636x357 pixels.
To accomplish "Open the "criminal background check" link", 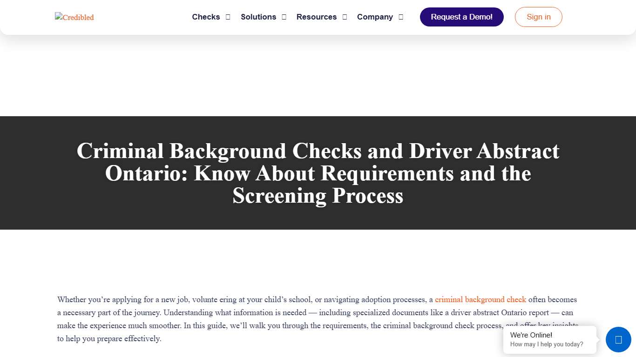I will click(480, 299).
